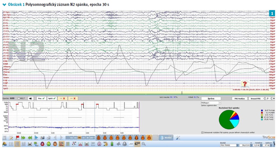Screen dimensions: 277x149
Task: Click the printer icon in bottom toolbar
Action: pyautogui.click(x=29, y=144)
